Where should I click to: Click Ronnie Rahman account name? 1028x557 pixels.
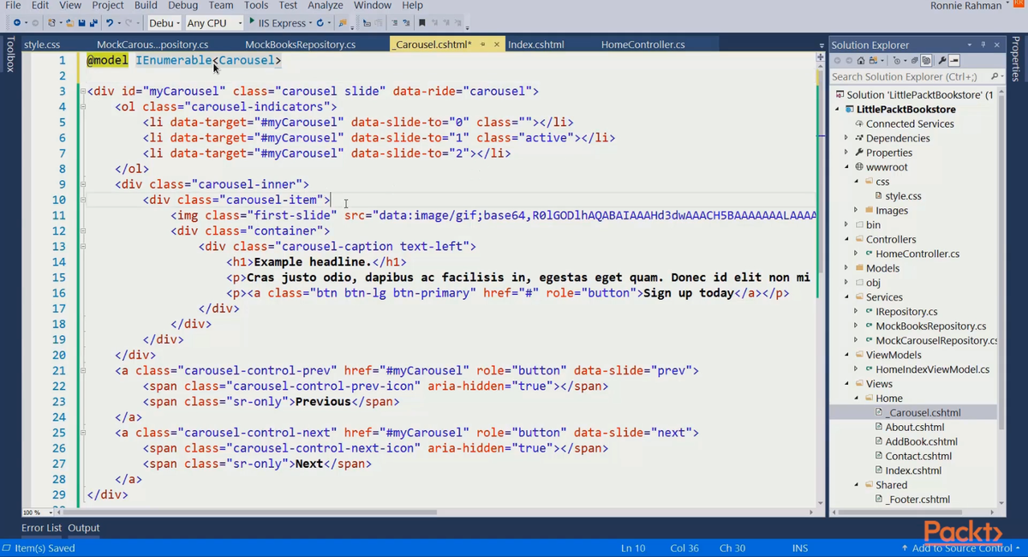965,6
